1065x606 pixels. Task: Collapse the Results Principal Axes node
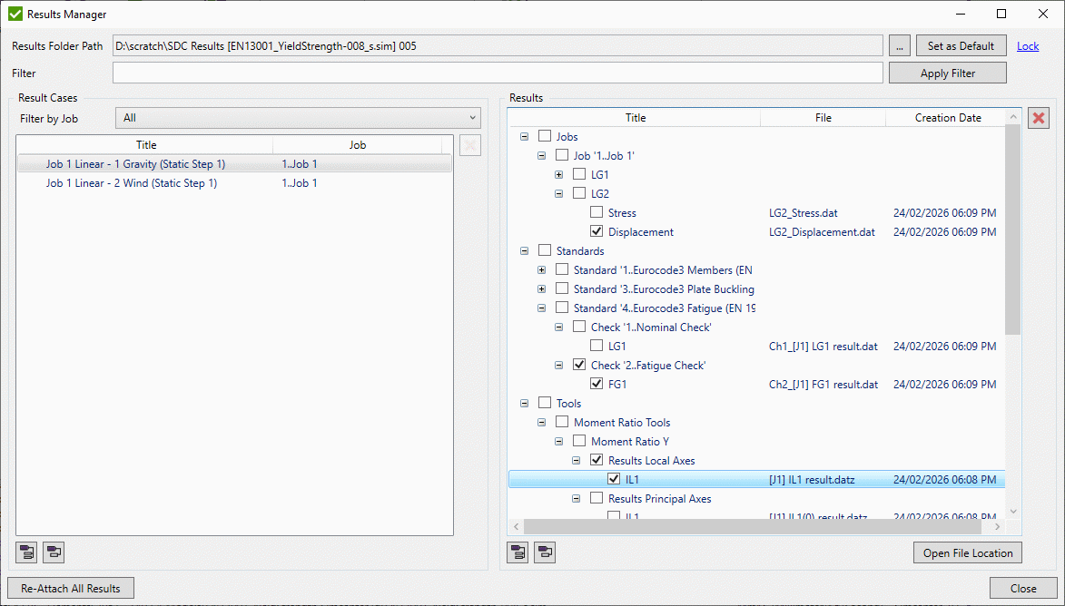point(576,498)
